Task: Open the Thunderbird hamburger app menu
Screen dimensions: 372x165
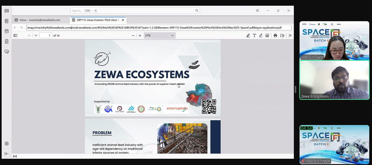Action: (x=257, y=11)
